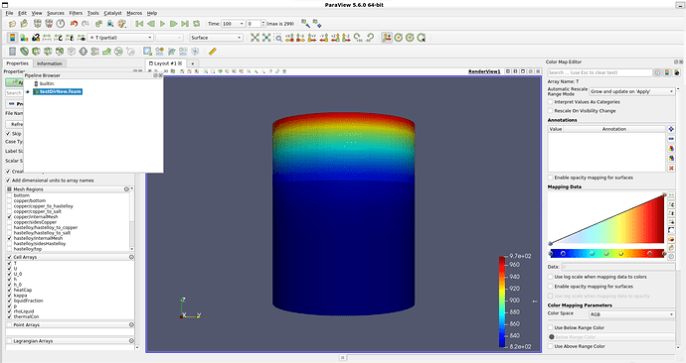
Task: Click the Edit Color Map icon
Action: (24, 38)
